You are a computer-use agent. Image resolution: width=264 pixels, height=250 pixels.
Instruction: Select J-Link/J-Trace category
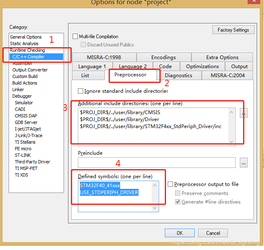tap(28, 135)
